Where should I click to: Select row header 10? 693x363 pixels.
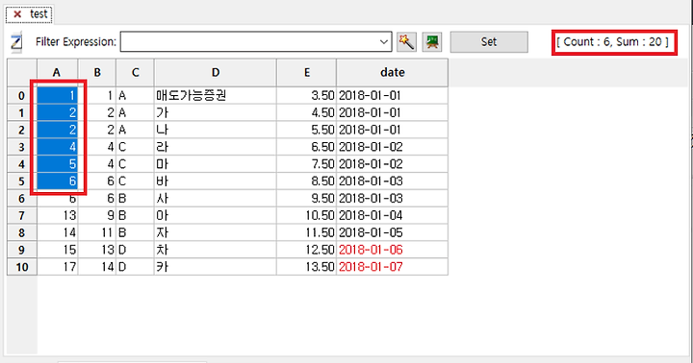(x=22, y=267)
